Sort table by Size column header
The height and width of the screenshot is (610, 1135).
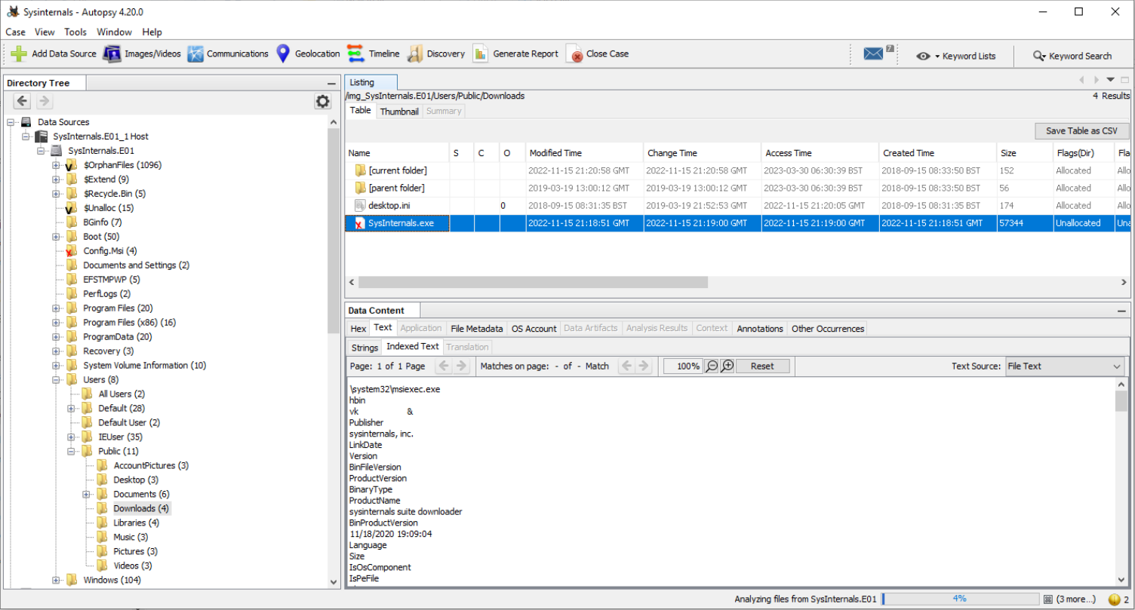tap(1025, 153)
